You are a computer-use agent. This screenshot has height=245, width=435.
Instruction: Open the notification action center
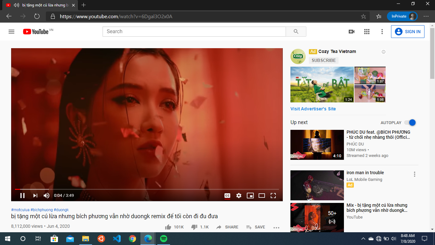click(424, 239)
